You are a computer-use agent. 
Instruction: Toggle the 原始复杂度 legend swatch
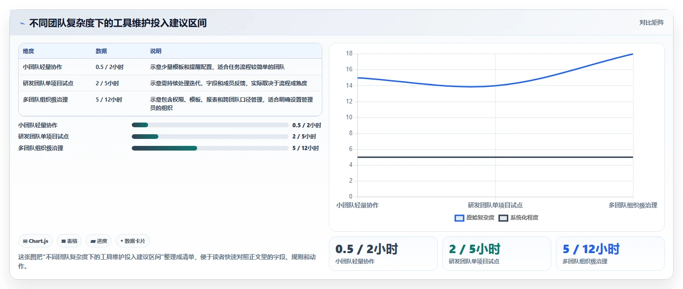coord(459,218)
